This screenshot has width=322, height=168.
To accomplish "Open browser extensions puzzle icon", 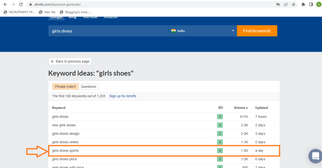I will [303, 4].
